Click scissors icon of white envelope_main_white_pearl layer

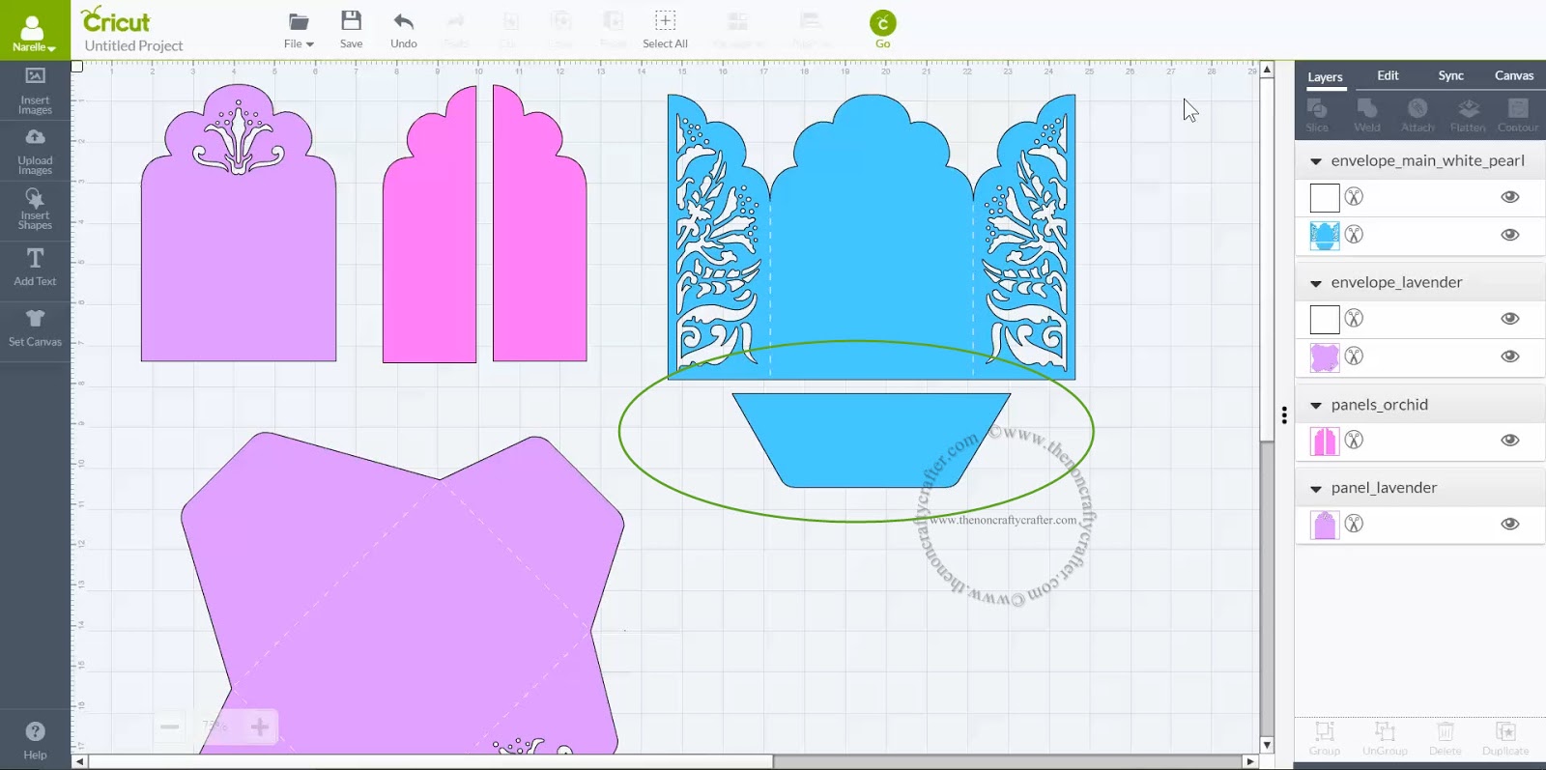(1354, 197)
